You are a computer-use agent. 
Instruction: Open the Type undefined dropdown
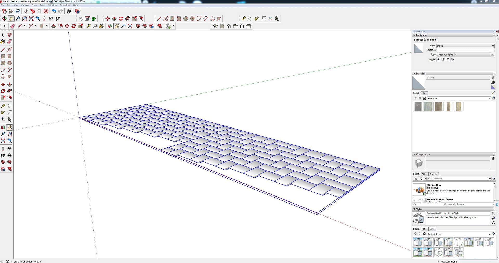pyautogui.click(x=465, y=55)
